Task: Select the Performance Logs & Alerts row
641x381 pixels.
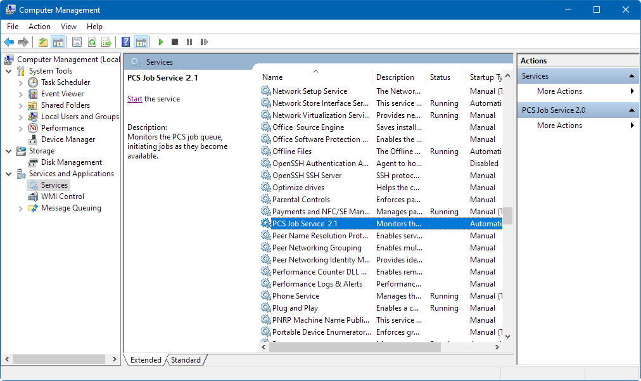Action: click(381, 283)
